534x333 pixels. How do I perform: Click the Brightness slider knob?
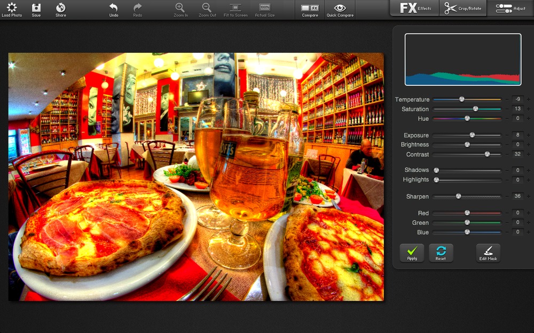click(467, 144)
